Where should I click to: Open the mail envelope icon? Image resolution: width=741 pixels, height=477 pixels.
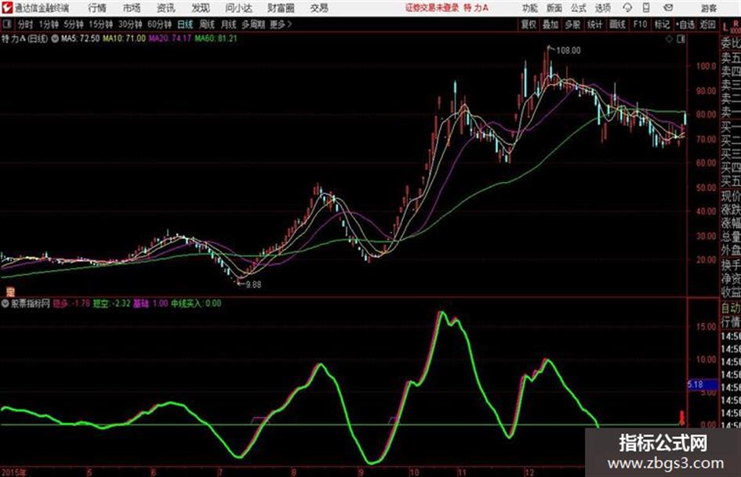[668, 8]
